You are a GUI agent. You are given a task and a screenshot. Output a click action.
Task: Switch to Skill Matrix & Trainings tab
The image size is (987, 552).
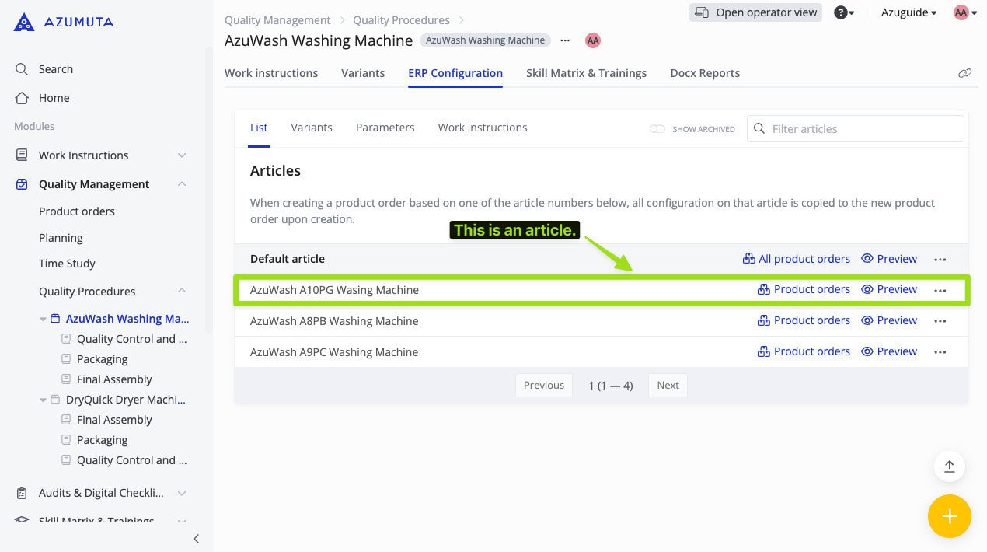586,73
